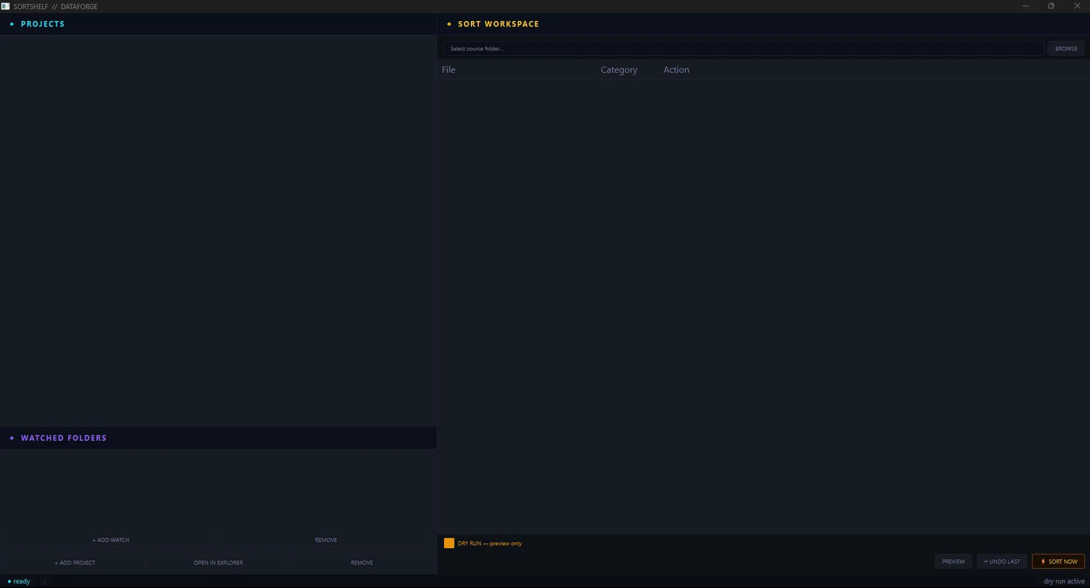The width and height of the screenshot is (1090, 588).
Task: Sort by the Action column header
Action: 676,69
